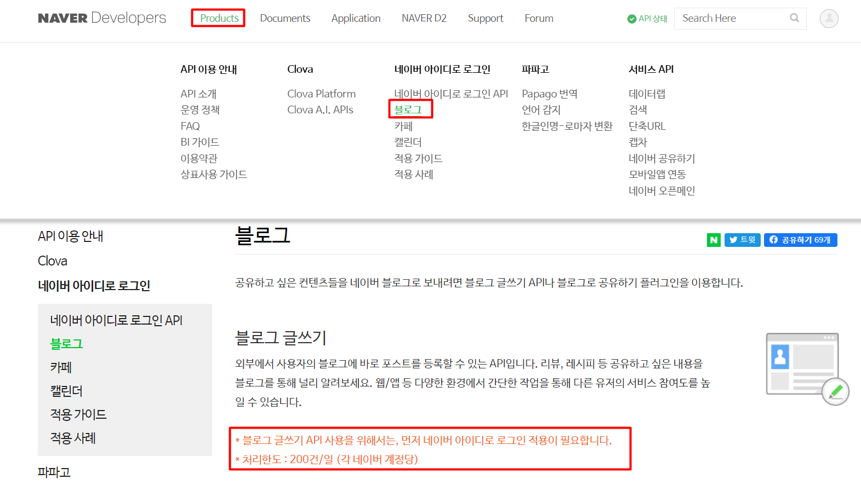
Task: Select API 소개 in dropdown menu
Action: (198, 94)
